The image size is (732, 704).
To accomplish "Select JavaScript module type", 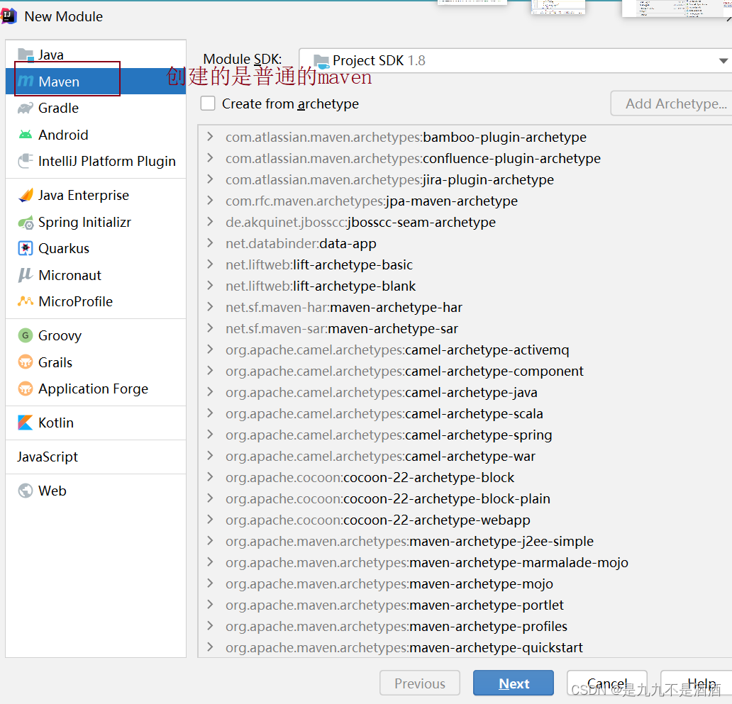I will tap(96, 457).
